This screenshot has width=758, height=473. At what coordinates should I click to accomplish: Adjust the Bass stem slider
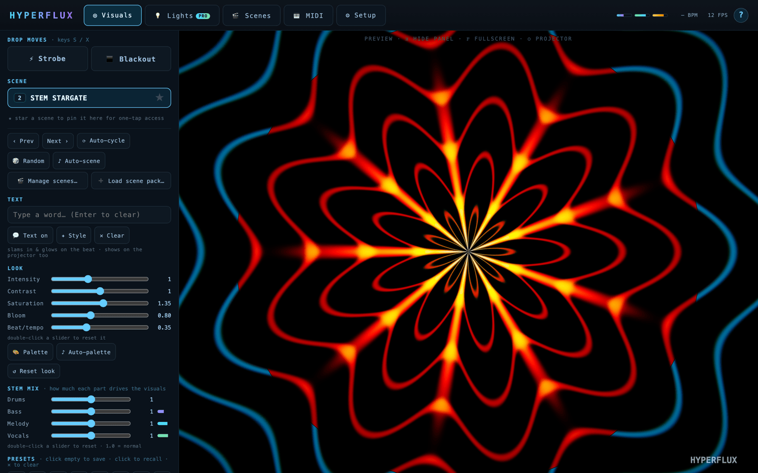(x=91, y=412)
